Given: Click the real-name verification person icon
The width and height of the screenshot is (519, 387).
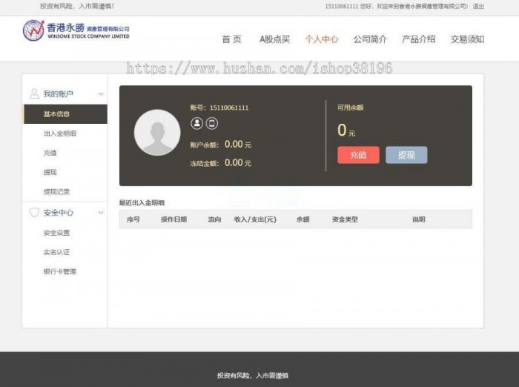Looking at the screenshot, I should click(196, 123).
